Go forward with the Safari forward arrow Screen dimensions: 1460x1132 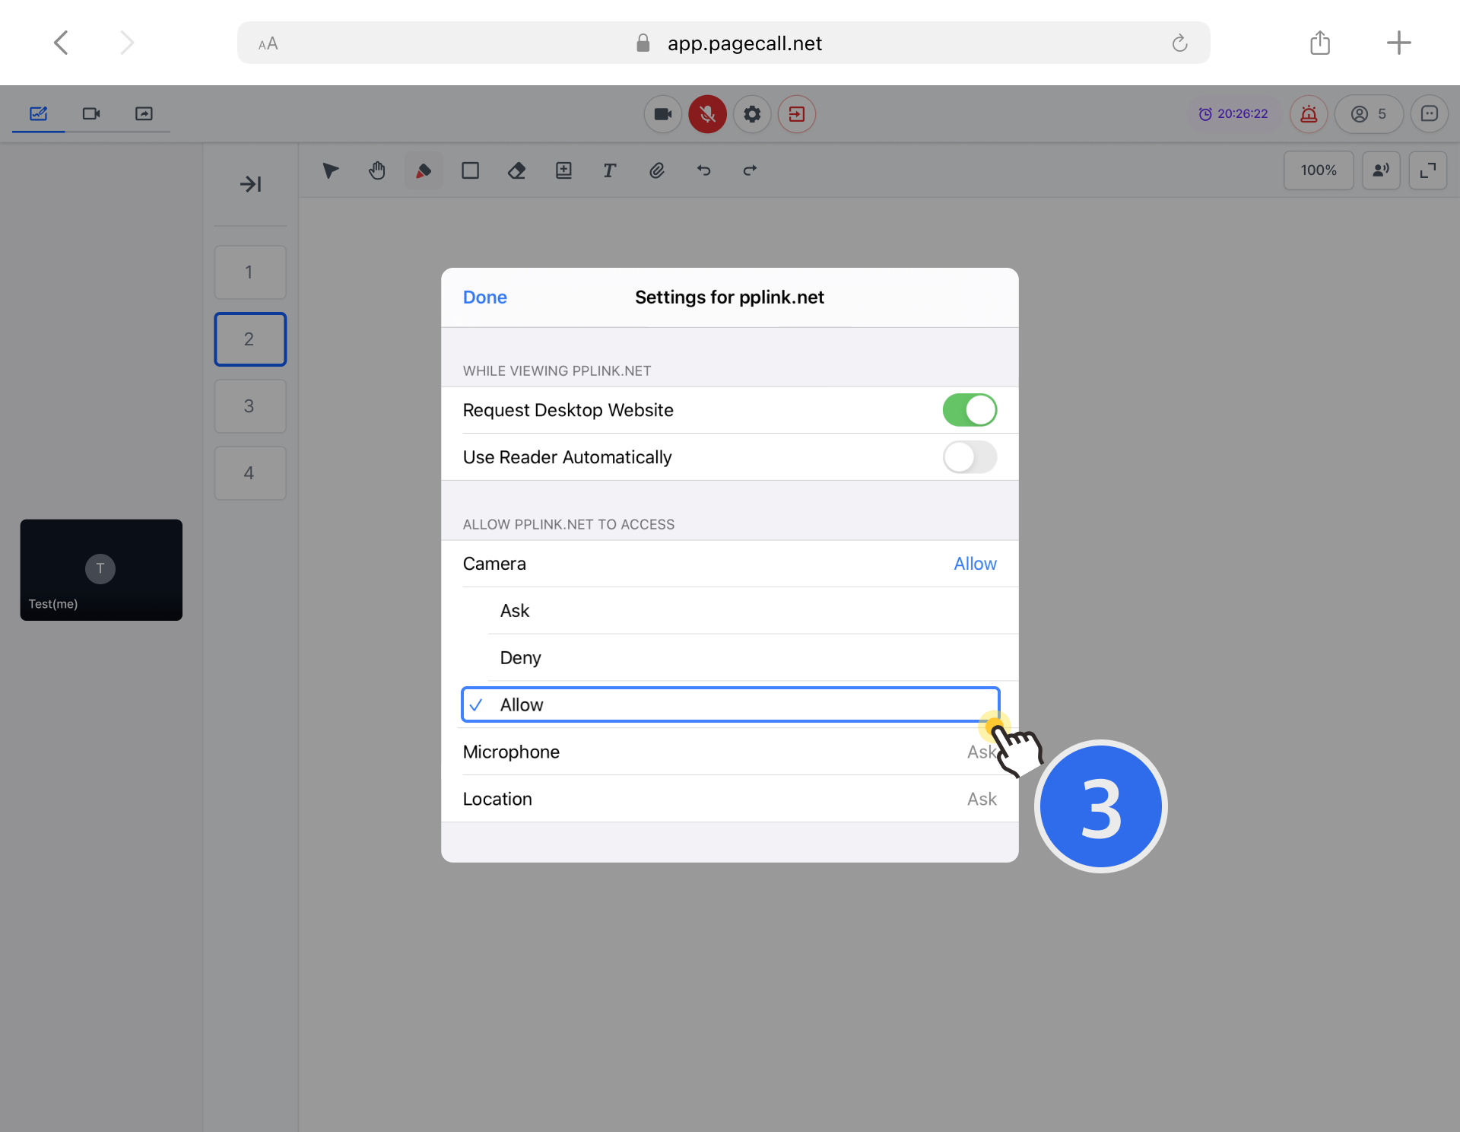click(x=127, y=43)
